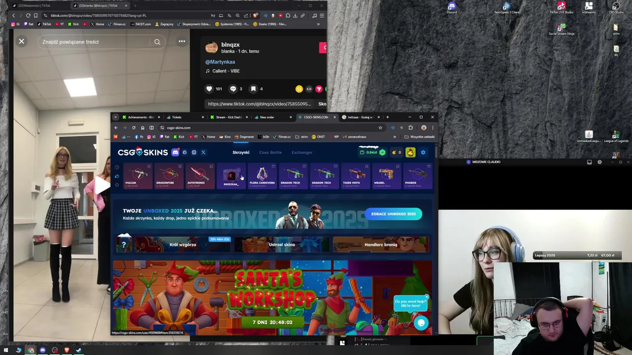Open TeamSpeak 3 Client desktop shortcut
This screenshot has height=355, width=632.
(507, 7)
